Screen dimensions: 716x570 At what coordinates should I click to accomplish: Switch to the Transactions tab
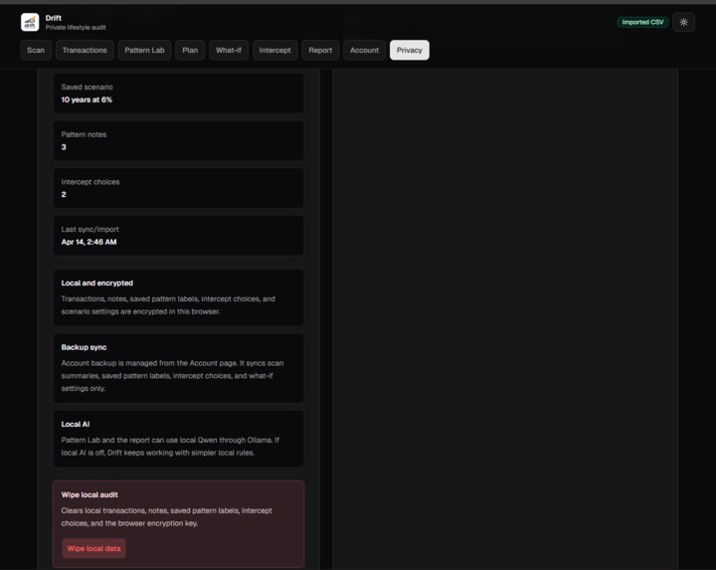pyautogui.click(x=85, y=51)
